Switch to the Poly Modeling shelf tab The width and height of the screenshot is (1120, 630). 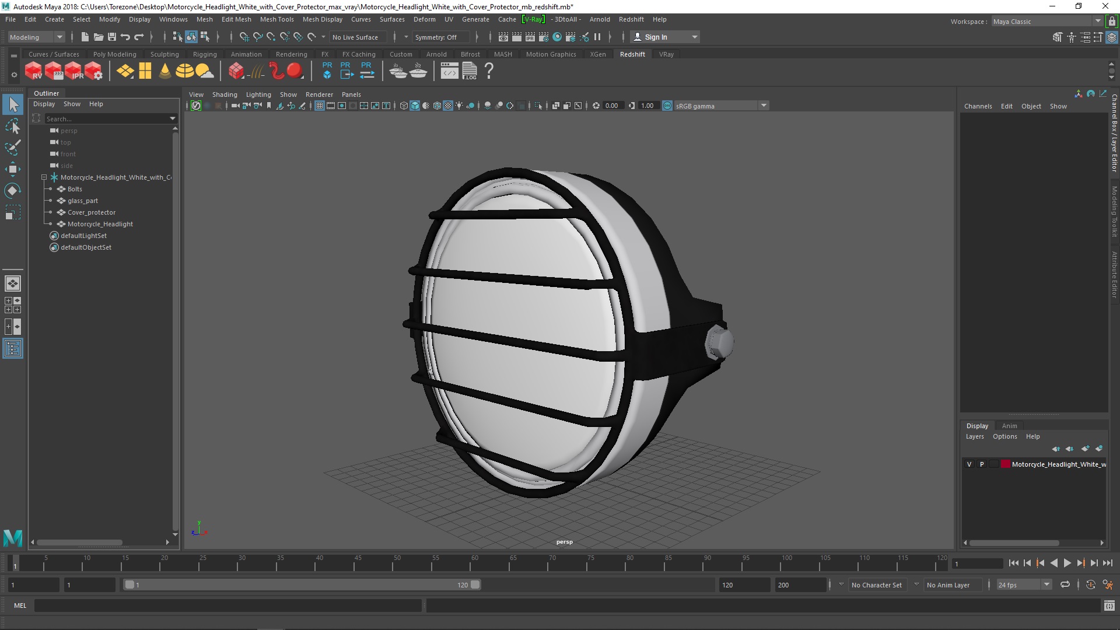click(x=114, y=54)
